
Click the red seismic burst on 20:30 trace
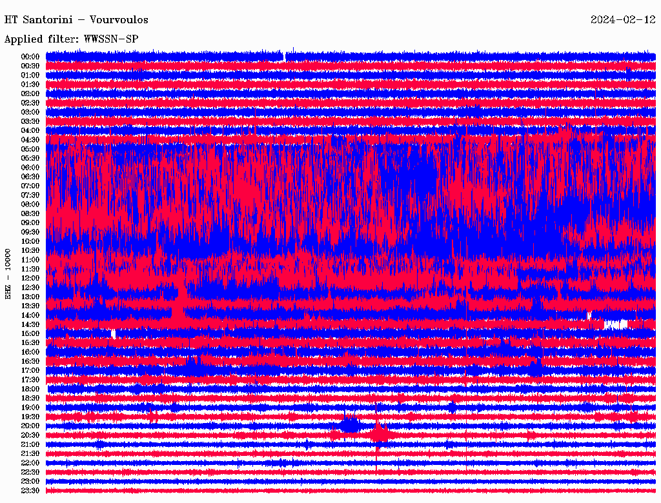coord(378,435)
